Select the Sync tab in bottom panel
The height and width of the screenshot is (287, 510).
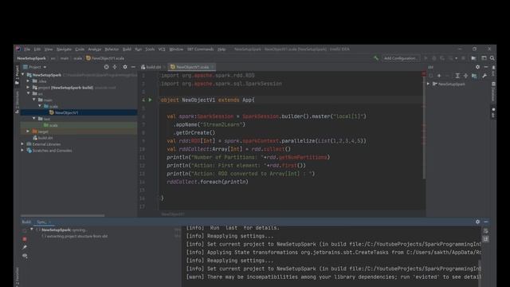43,222
